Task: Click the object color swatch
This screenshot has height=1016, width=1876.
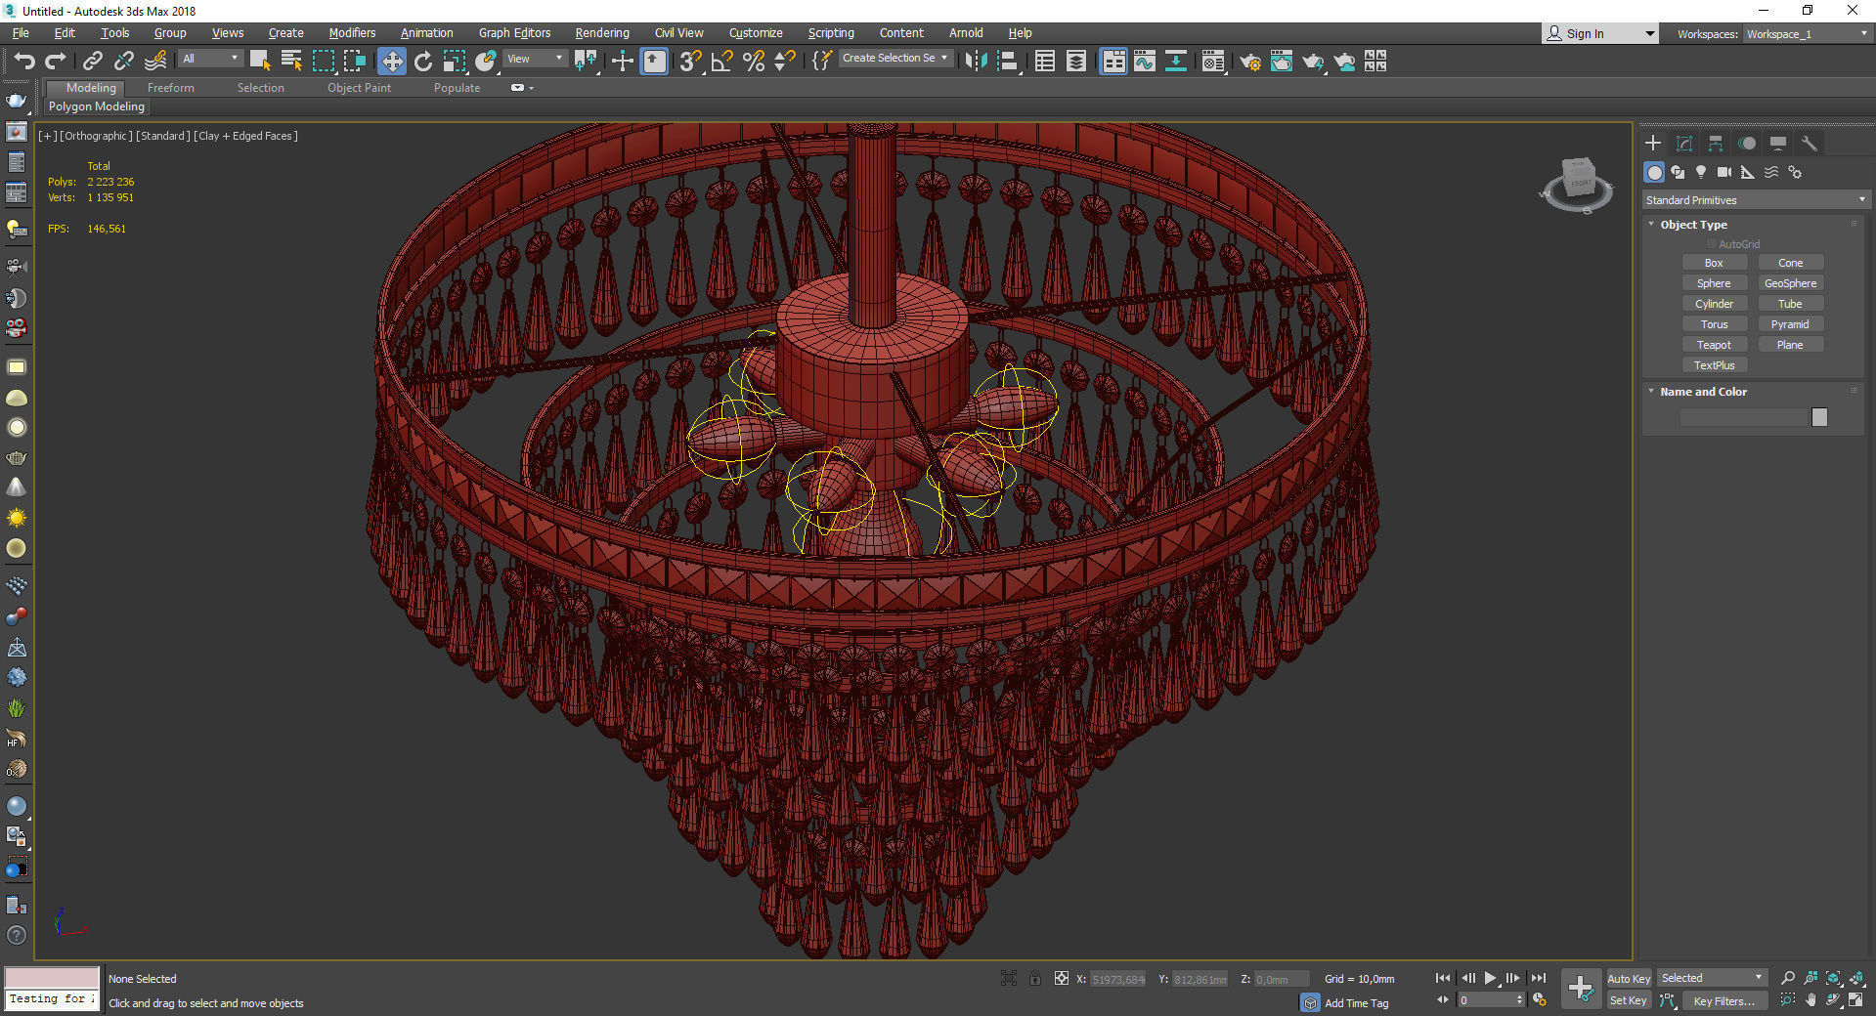Action: click(1819, 417)
